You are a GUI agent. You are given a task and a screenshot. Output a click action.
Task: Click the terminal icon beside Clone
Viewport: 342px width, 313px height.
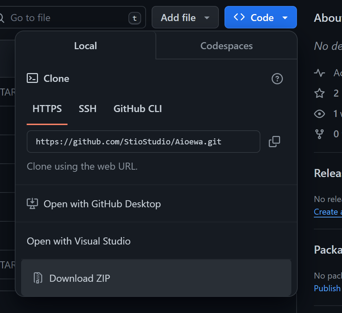pyautogui.click(x=32, y=78)
